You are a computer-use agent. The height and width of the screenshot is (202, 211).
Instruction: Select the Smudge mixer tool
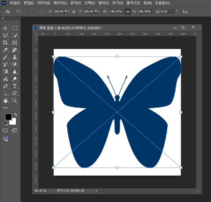5,79
